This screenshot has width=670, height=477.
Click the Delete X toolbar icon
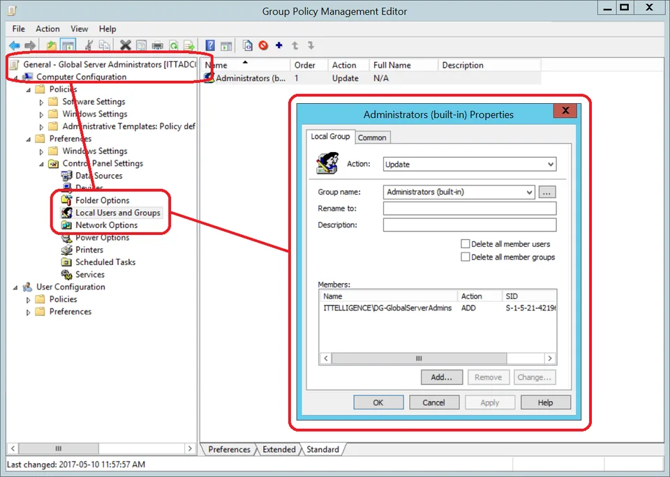(126, 45)
